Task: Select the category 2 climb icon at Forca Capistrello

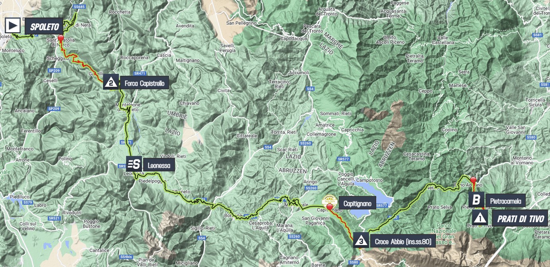Action: tap(111, 83)
